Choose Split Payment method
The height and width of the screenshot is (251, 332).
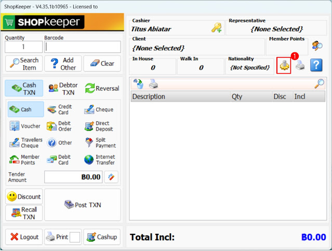coord(100,143)
